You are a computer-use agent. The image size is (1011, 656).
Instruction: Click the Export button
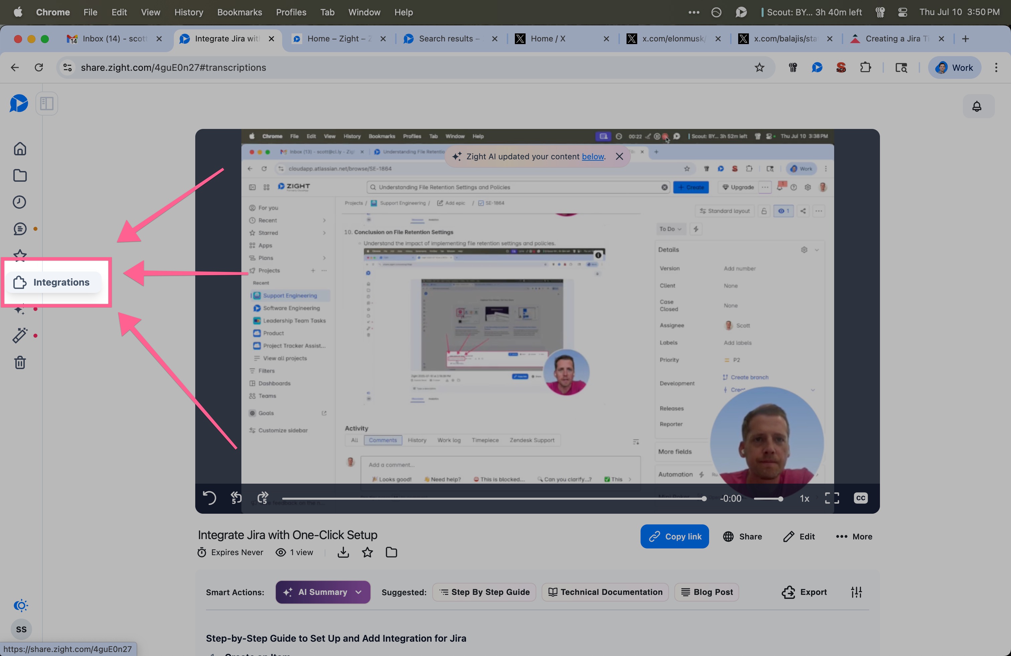[804, 592]
